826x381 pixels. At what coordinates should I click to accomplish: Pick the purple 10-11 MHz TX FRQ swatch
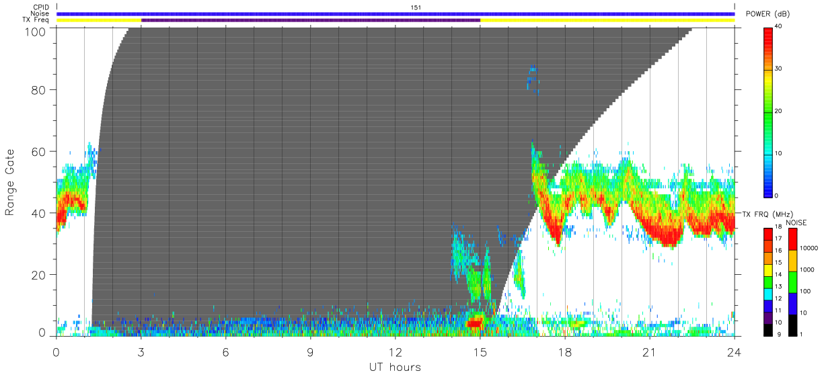pyautogui.click(x=768, y=318)
